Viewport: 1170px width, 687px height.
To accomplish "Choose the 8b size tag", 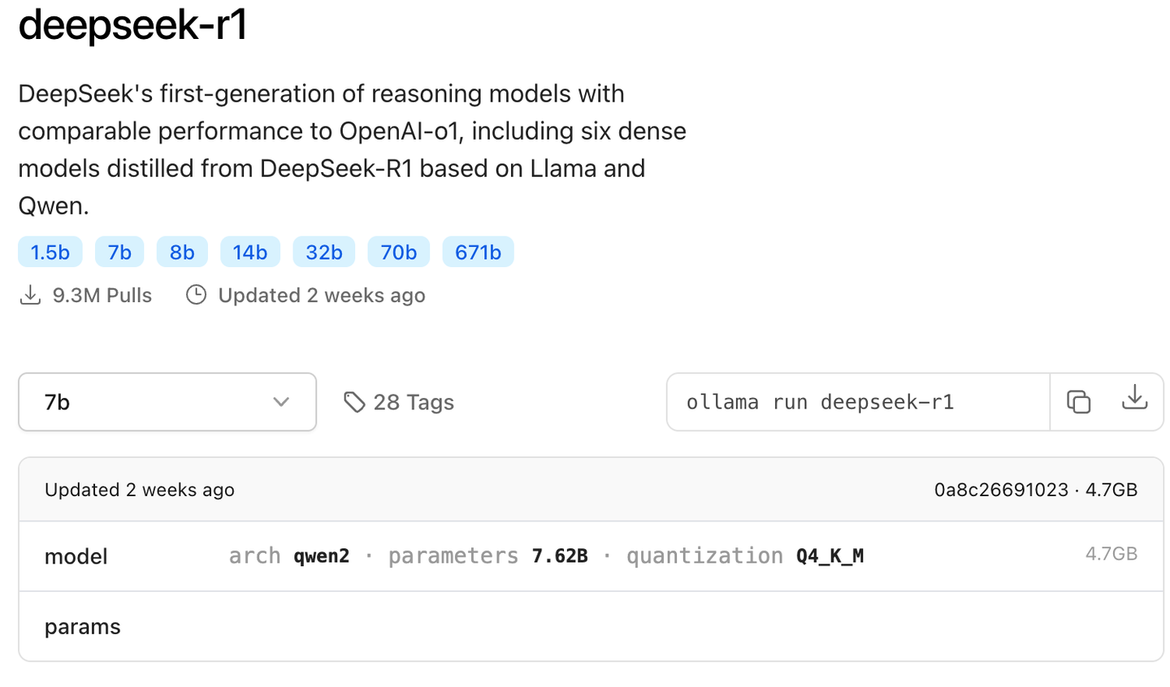I will point(182,253).
